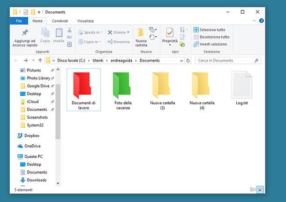Click Inverti selezione button

[x=210, y=44]
